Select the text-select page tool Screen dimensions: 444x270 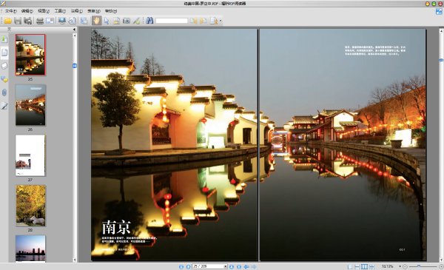116,21
